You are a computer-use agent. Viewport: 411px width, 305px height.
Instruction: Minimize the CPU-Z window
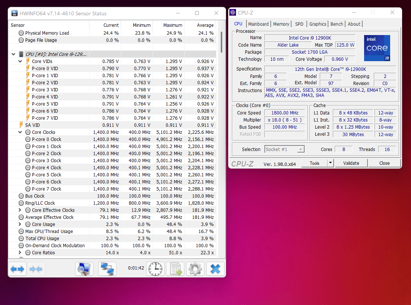click(x=354, y=12)
